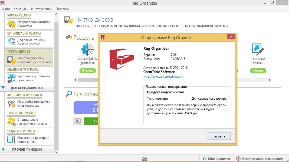The image size is (289, 162).
Task: Open Центр отмены изменений
Action: click(x=260, y=158)
